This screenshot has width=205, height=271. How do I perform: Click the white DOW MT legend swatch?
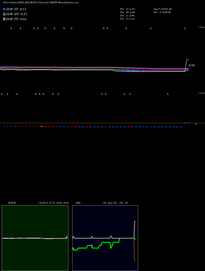pos(4,14)
